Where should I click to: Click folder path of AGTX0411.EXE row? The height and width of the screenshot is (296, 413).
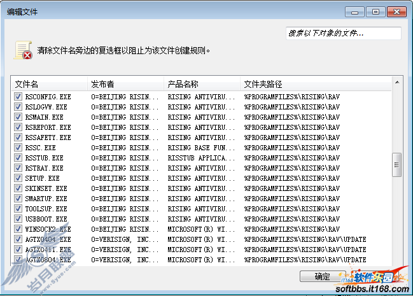(305, 250)
